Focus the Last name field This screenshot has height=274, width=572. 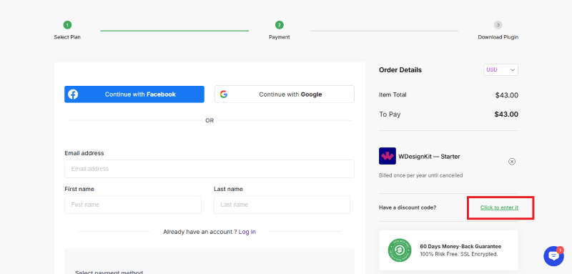tap(282, 205)
